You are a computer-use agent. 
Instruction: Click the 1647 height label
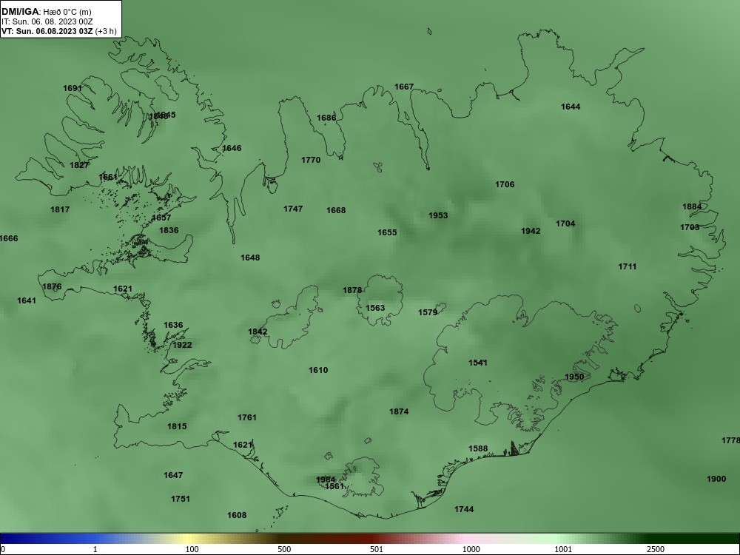(x=173, y=475)
